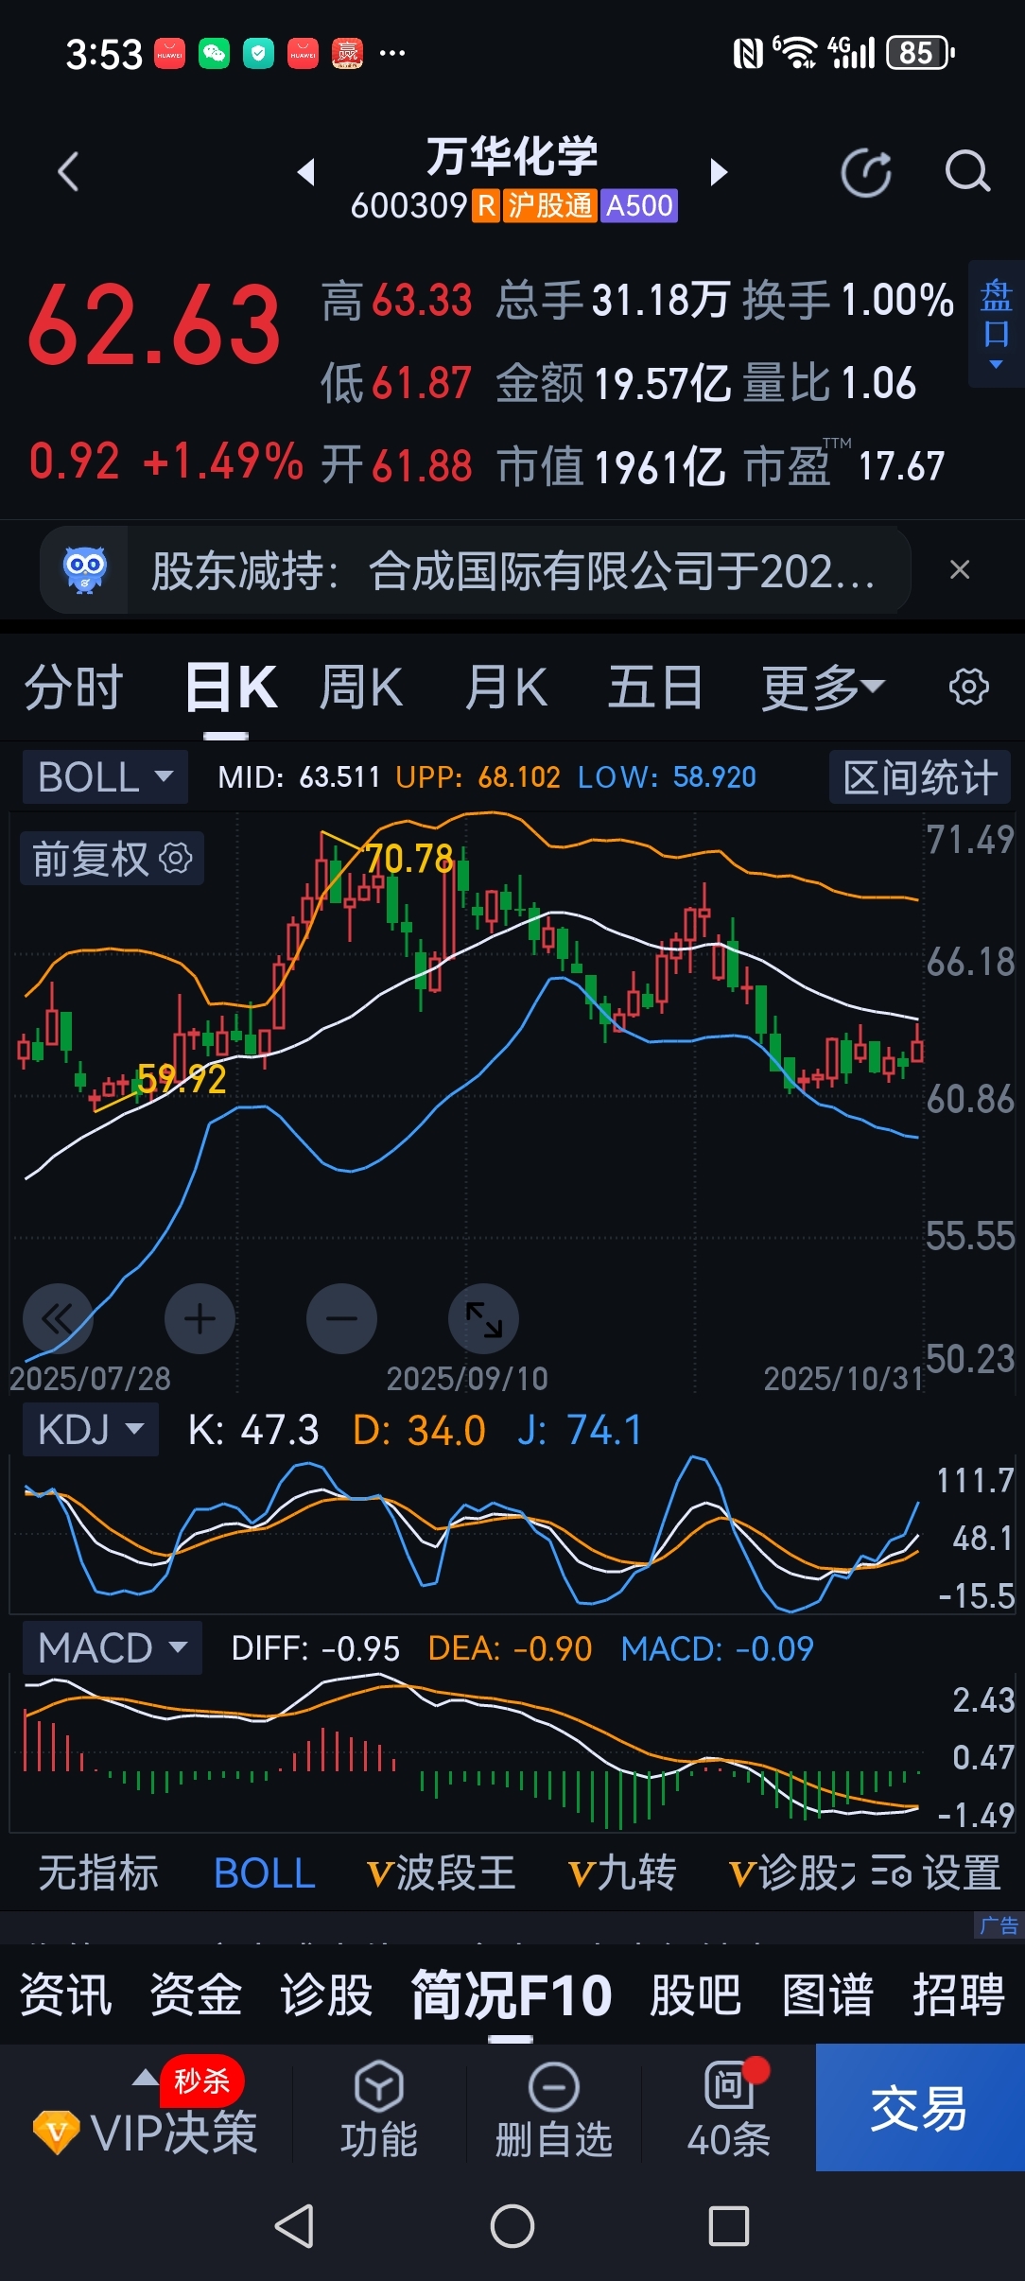Tap the 万华化学 stock title
Image resolution: width=1025 pixels, height=2281 pixels.
click(512, 156)
